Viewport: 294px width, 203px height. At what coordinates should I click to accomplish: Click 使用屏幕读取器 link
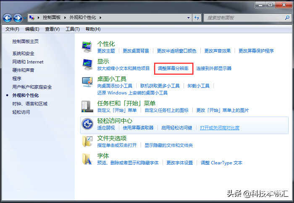tap(138, 128)
